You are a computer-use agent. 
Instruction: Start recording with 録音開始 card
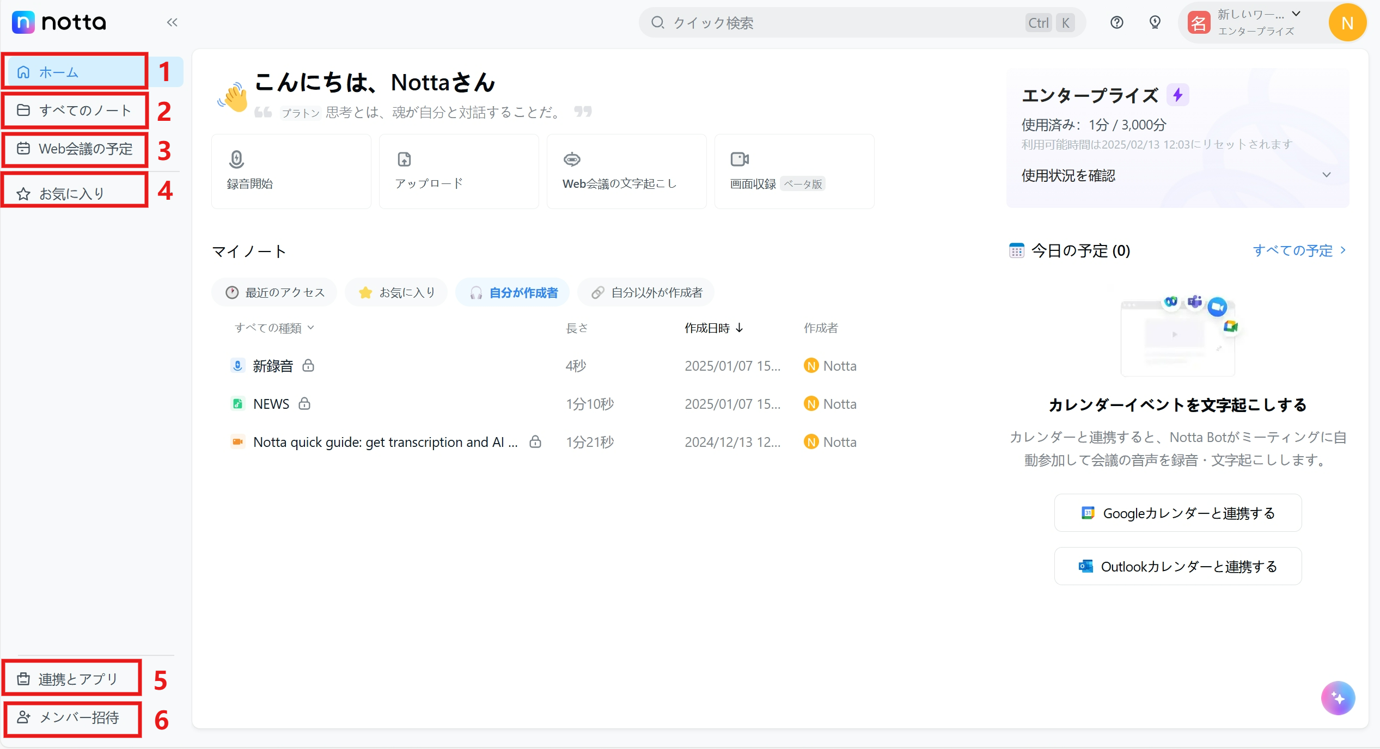click(291, 171)
